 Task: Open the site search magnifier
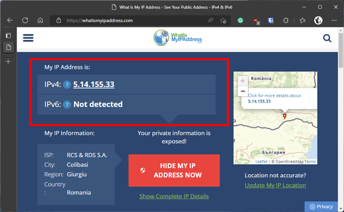coord(327,38)
